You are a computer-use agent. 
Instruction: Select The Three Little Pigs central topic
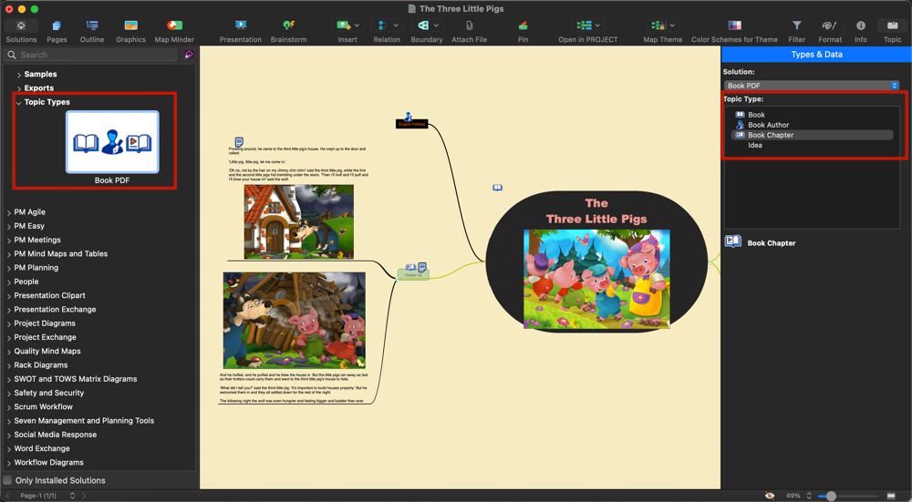tap(596, 261)
